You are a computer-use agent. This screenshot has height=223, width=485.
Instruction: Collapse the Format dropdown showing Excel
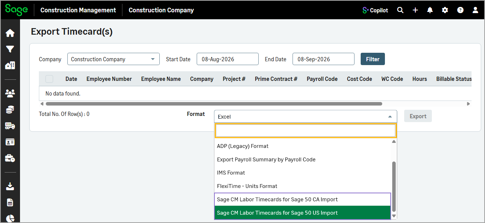(305, 116)
